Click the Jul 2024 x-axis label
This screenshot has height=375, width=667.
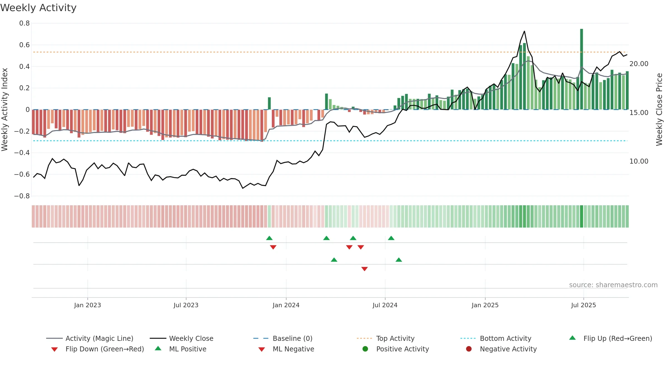pyautogui.click(x=385, y=305)
